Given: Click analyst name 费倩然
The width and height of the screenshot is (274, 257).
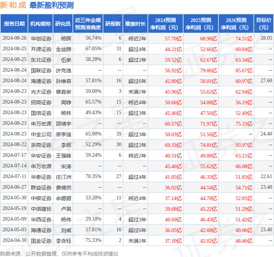Looking at the screenshot, I should [64, 188].
